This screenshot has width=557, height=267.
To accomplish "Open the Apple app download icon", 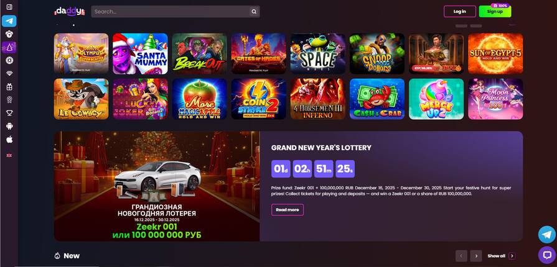I will (9, 139).
